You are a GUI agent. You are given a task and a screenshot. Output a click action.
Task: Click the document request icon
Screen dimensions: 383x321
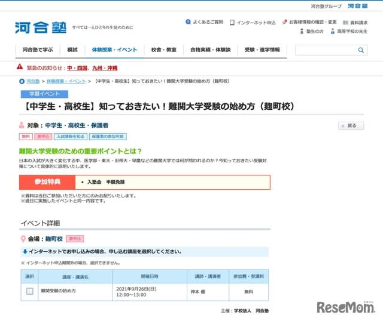tap(345, 23)
